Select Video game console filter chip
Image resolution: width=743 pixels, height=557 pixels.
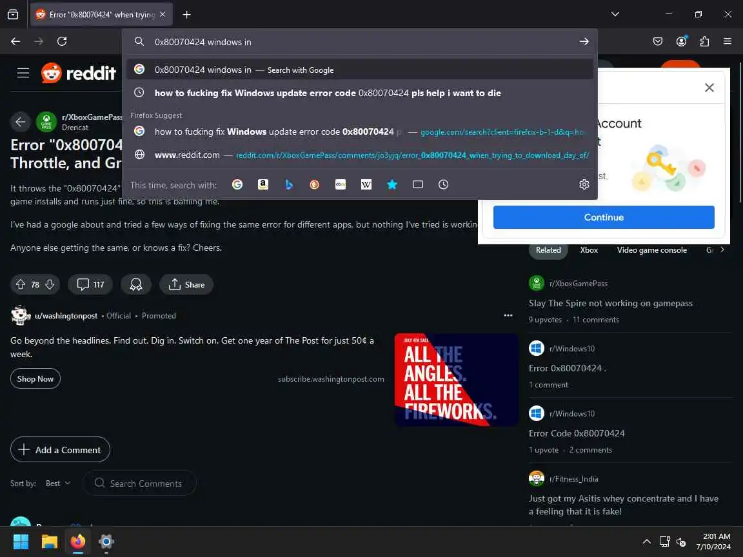click(x=651, y=250)
